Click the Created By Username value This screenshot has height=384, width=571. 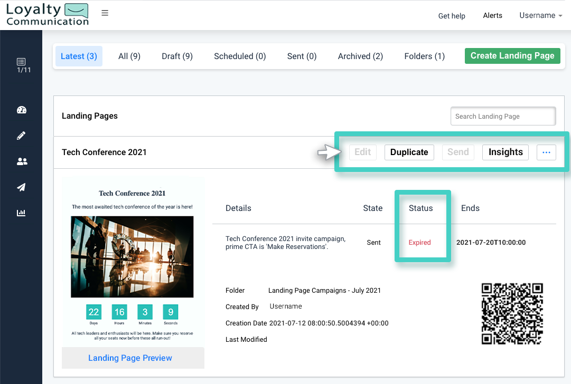286,306
